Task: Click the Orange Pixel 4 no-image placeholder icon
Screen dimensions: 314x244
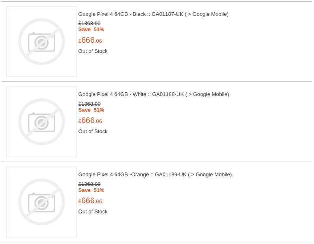Action: pos(41,202)
